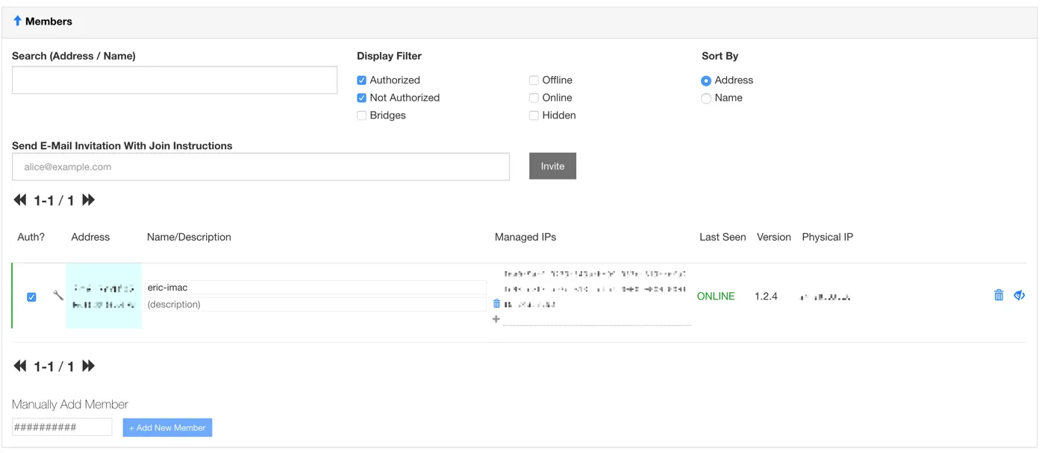Click the Invite button
This screenshot has width=1045, height=453.
(x=552, y=166)
